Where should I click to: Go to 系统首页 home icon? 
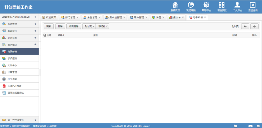(175, 5)
